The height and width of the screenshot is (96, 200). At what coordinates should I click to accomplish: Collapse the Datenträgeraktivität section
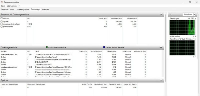click(x=161, y=47)
